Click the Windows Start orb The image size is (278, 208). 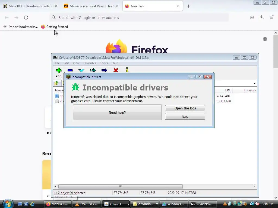point(8,204)
